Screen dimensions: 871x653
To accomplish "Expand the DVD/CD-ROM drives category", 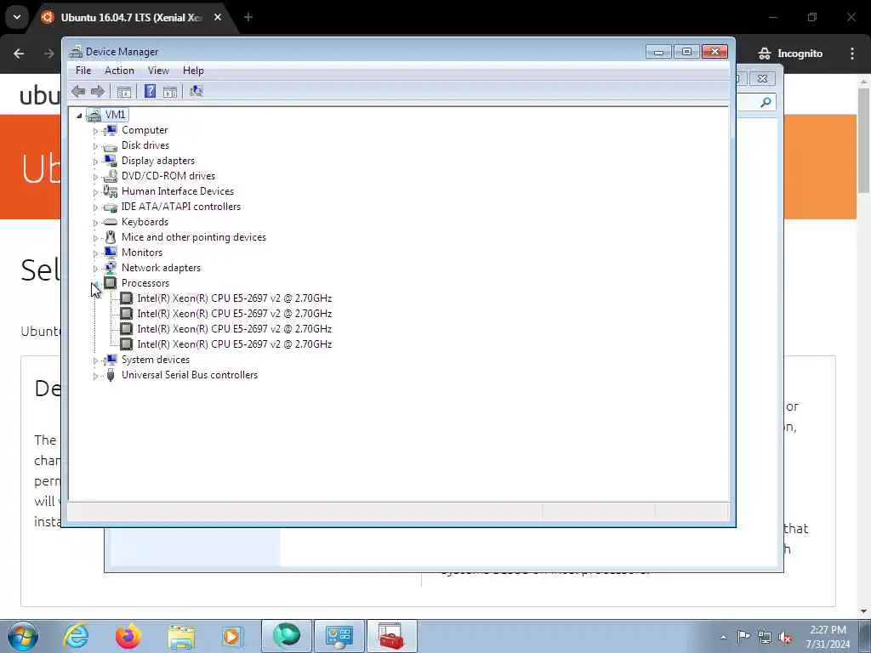I will (95, 177).
